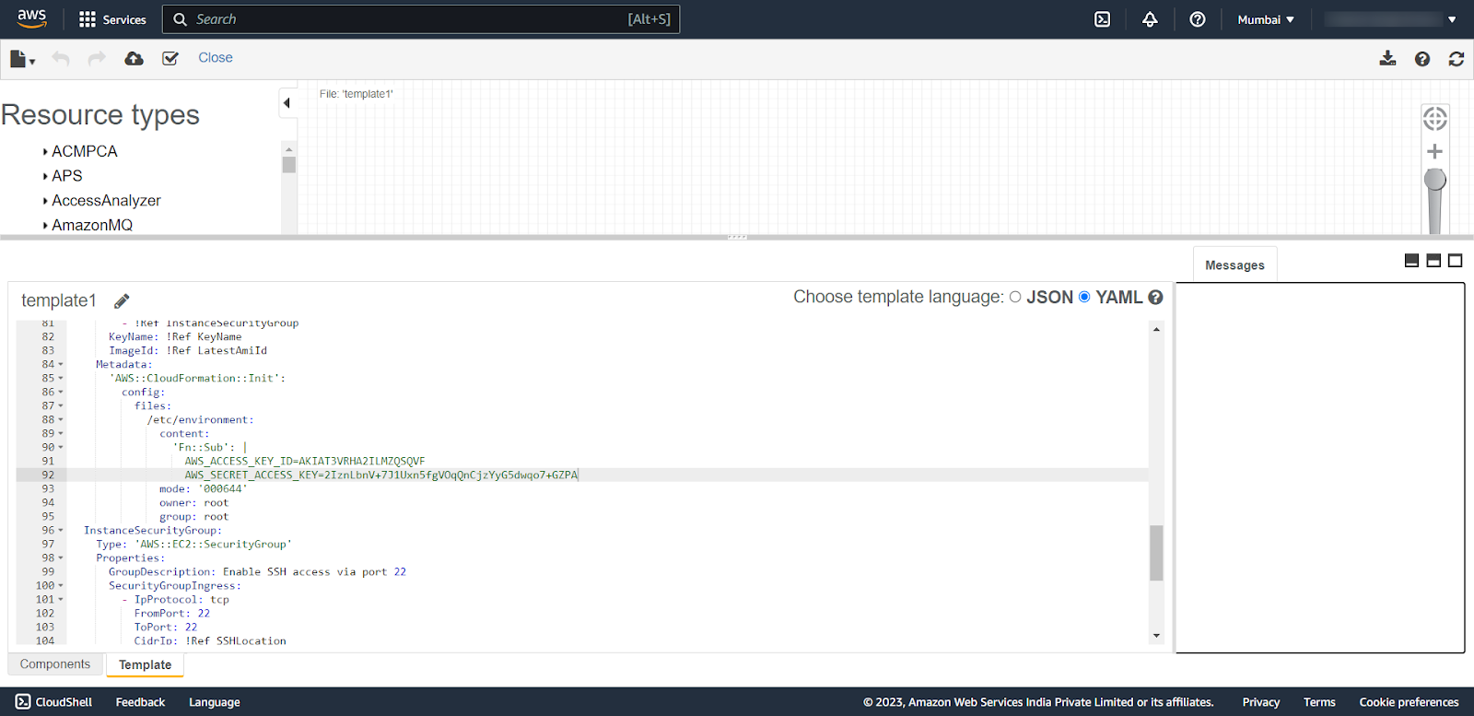This screenshot has height=716, width=1474.
Task: Click the 'IpProtocol: tcp' line
Action: [x=176, y=600]
